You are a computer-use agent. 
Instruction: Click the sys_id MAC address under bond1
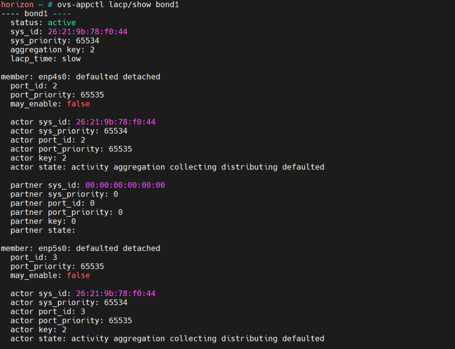click(x=87, y=32)
